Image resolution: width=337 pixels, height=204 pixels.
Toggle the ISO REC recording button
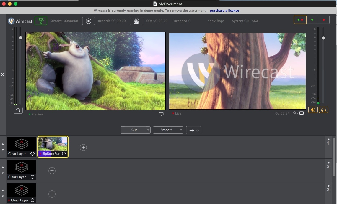click(x=136, y=21)
